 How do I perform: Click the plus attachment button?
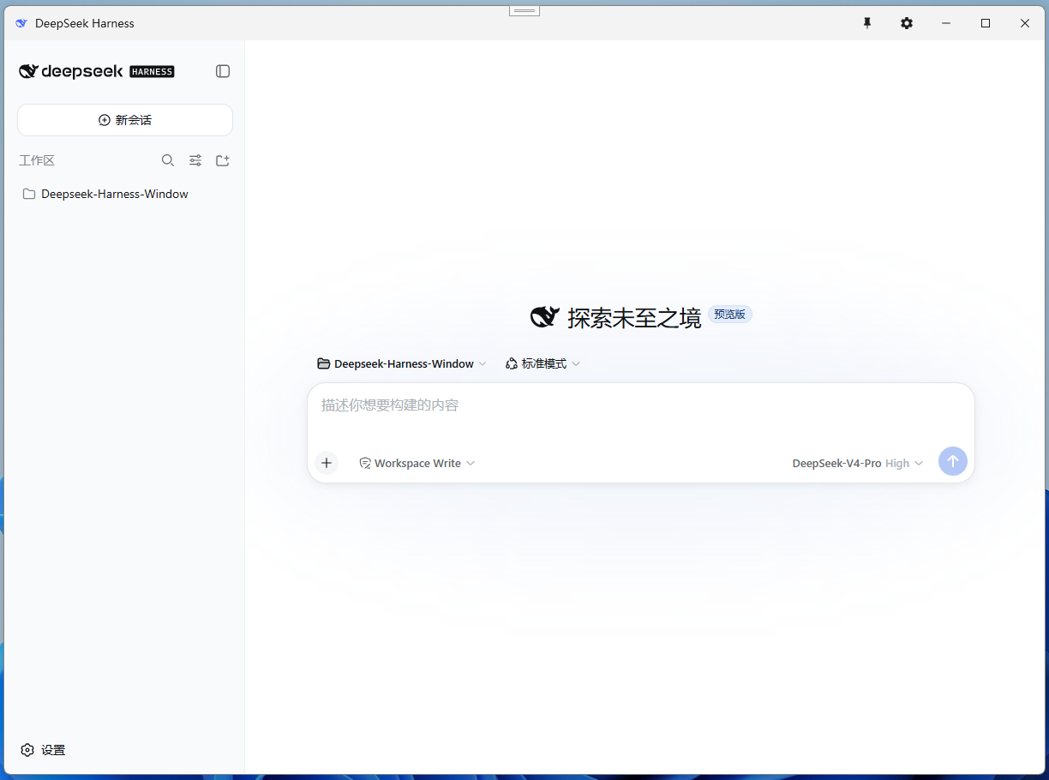tap(327, 463)
